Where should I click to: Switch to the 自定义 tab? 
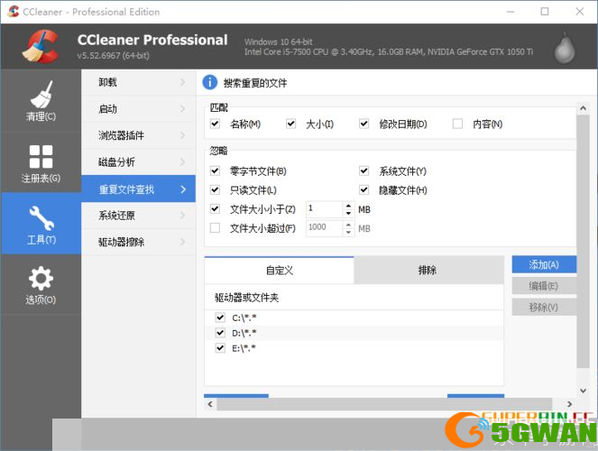(280, 271)
